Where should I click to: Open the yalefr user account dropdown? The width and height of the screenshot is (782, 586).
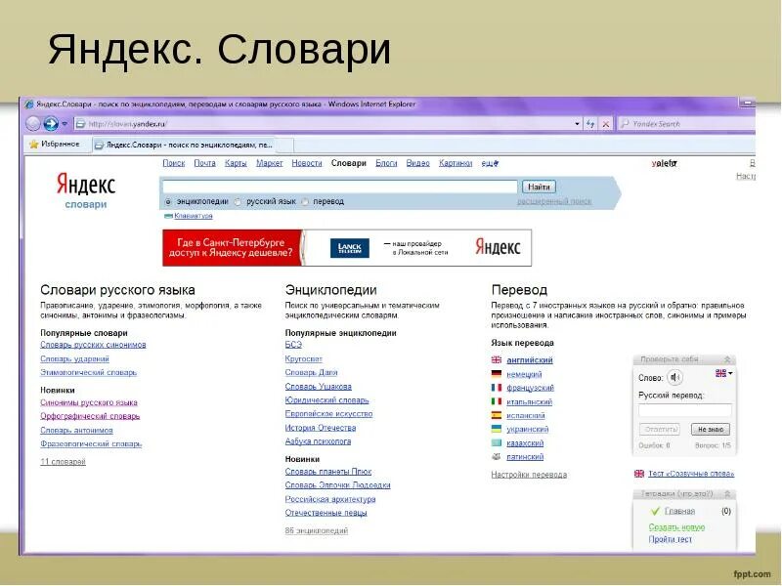pyautogui.click(x=665, y=163)
